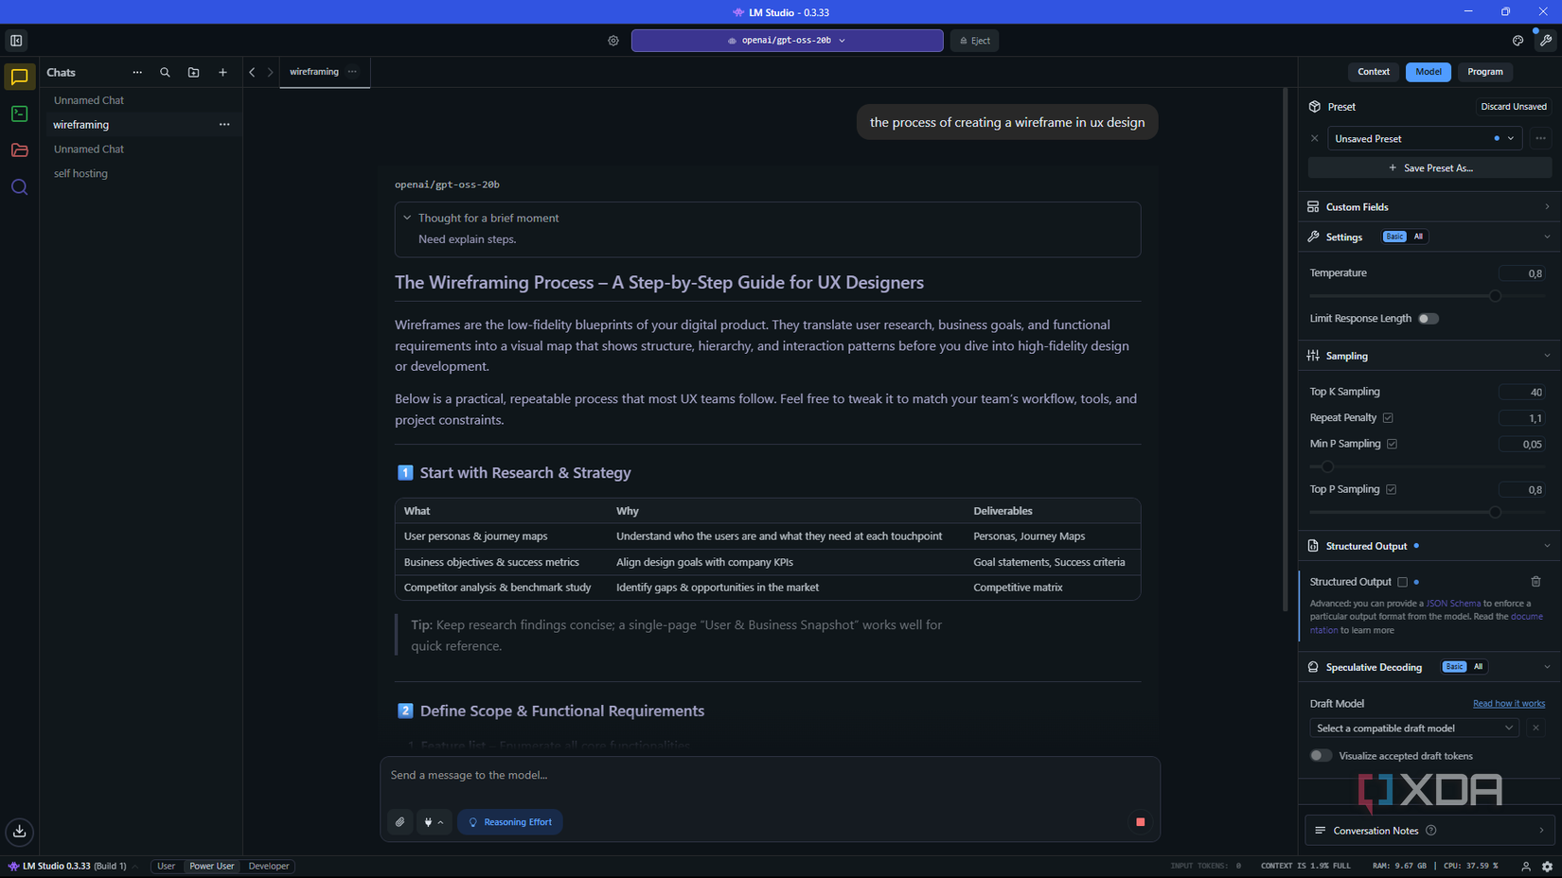The height and width of the screenshot is (878, 1562).
Task: Open wireframing tab options menu
Action: tap(352, 72)
